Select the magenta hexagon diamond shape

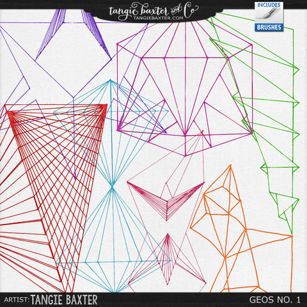tap(185, 88)
